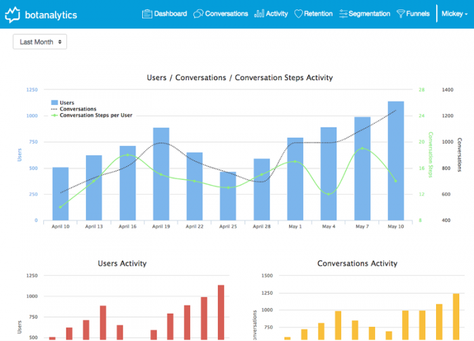Click green data point above May 7
Viewport: 474px width, 341px height.
[362, 148]
